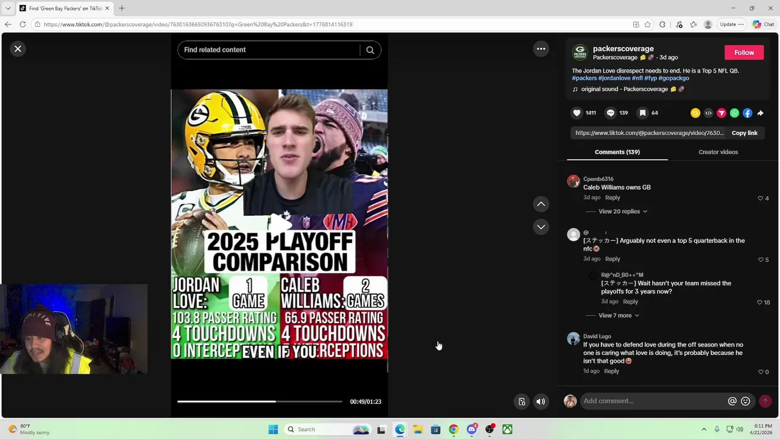
Task: Send to friends with pink paper-plane icon
Action: pyautogui.click(x=721, y=113)
